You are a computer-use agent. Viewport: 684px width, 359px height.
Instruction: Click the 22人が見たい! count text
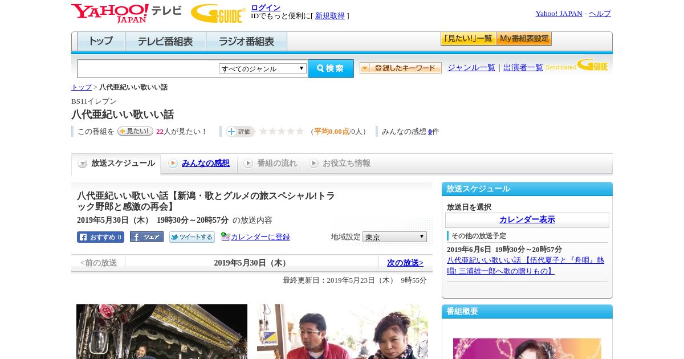click(182, 132)
